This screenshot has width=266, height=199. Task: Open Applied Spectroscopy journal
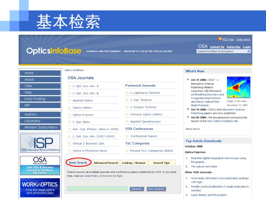[x=145, y=122]
